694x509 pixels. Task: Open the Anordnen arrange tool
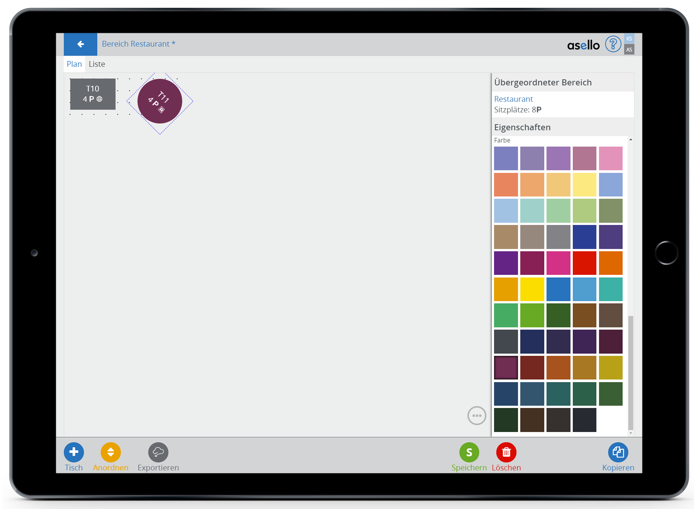[x=111, y=452]
